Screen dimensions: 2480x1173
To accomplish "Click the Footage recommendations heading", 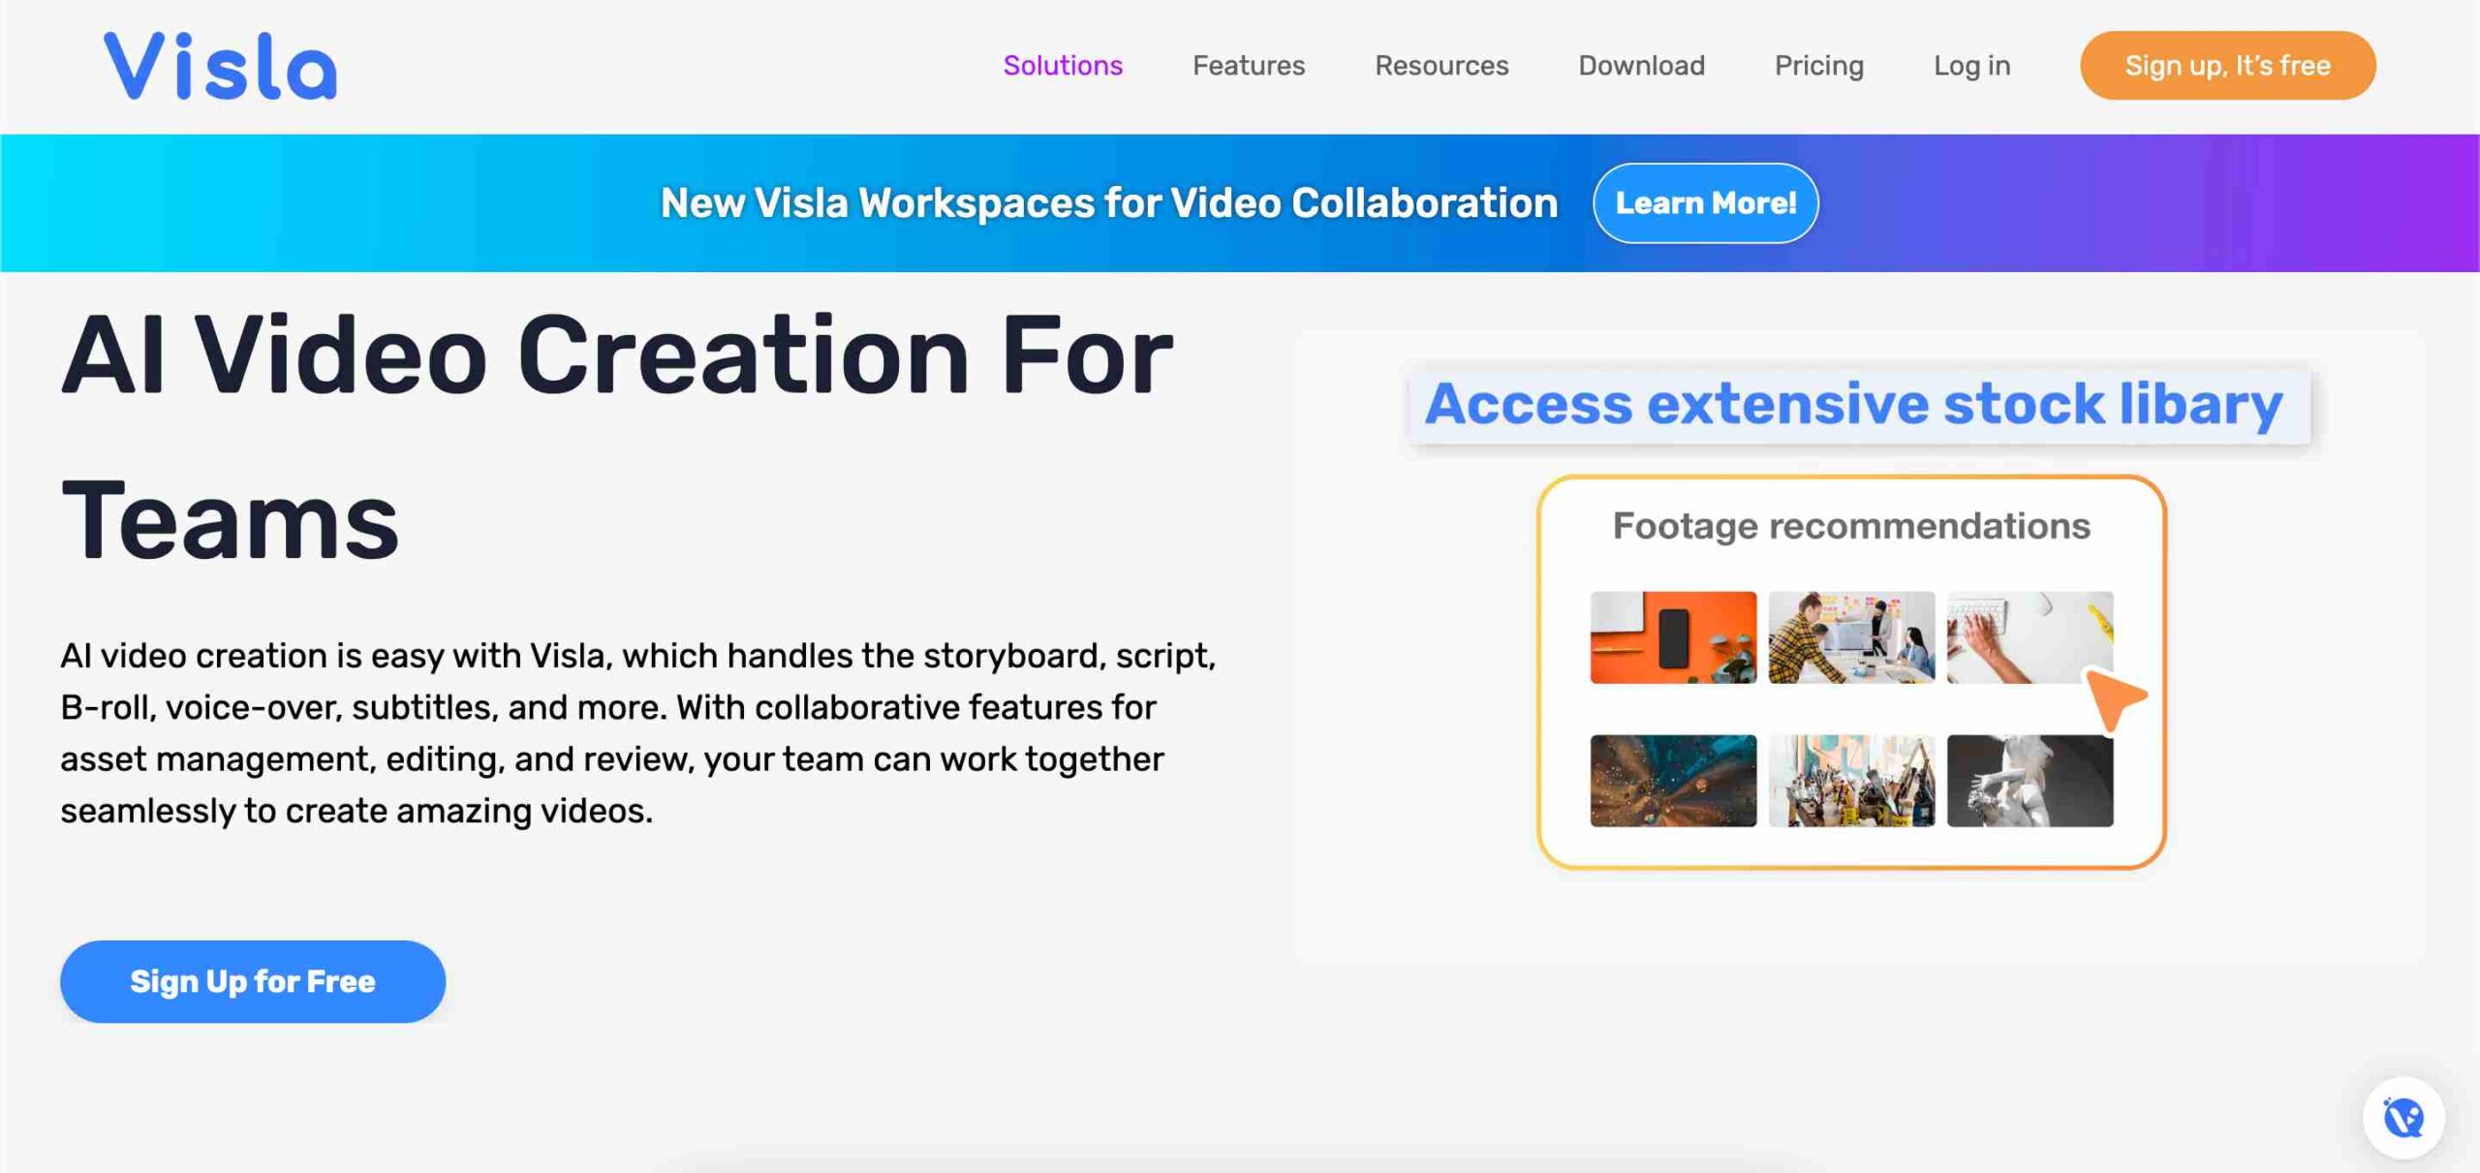I will (1851, 526).
